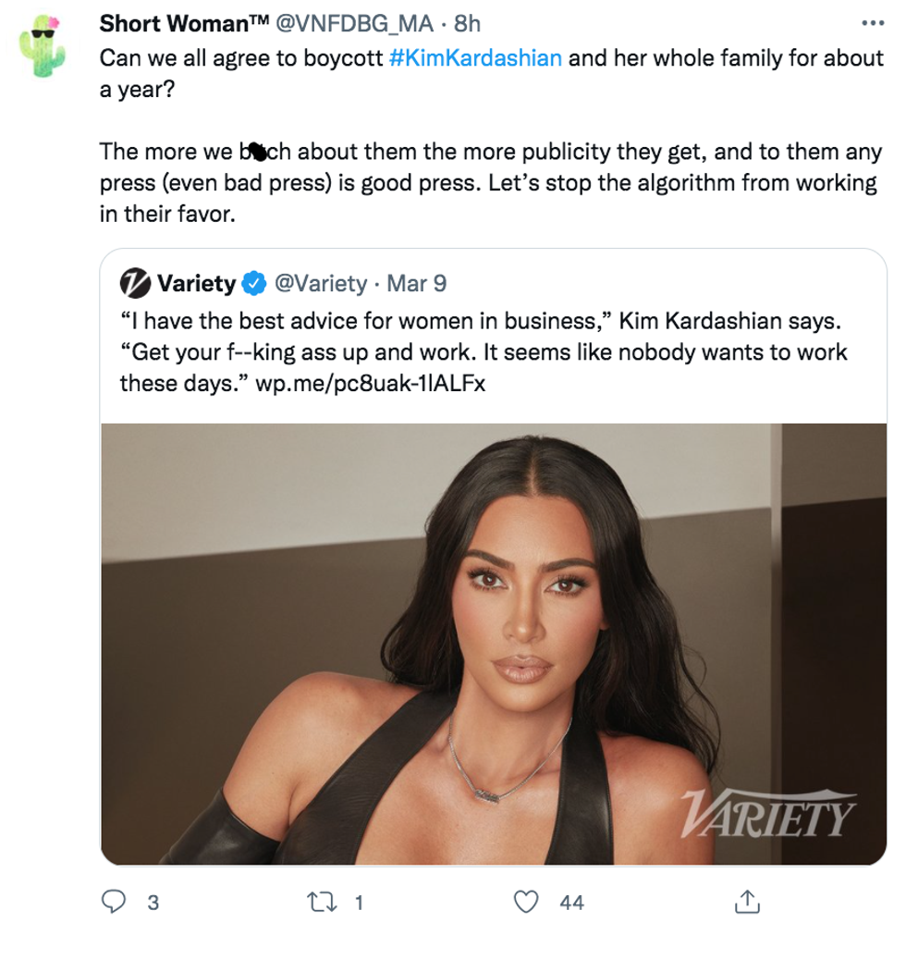Open the quoted tweet's Variety photo
The image size is (906, 958).
point(493,644)
